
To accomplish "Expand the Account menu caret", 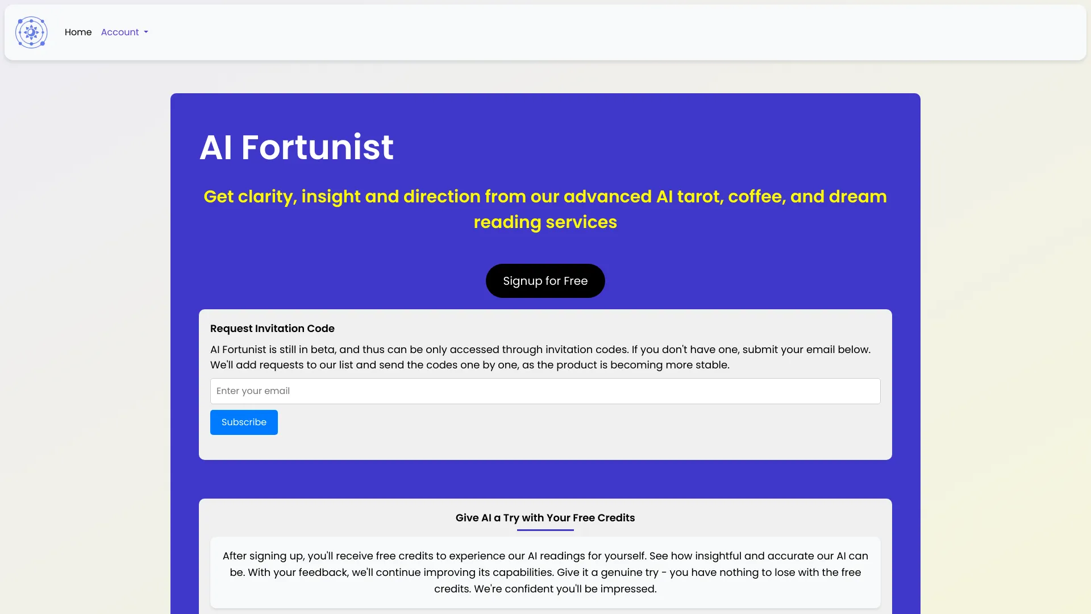I will click(x=145, y=32).
